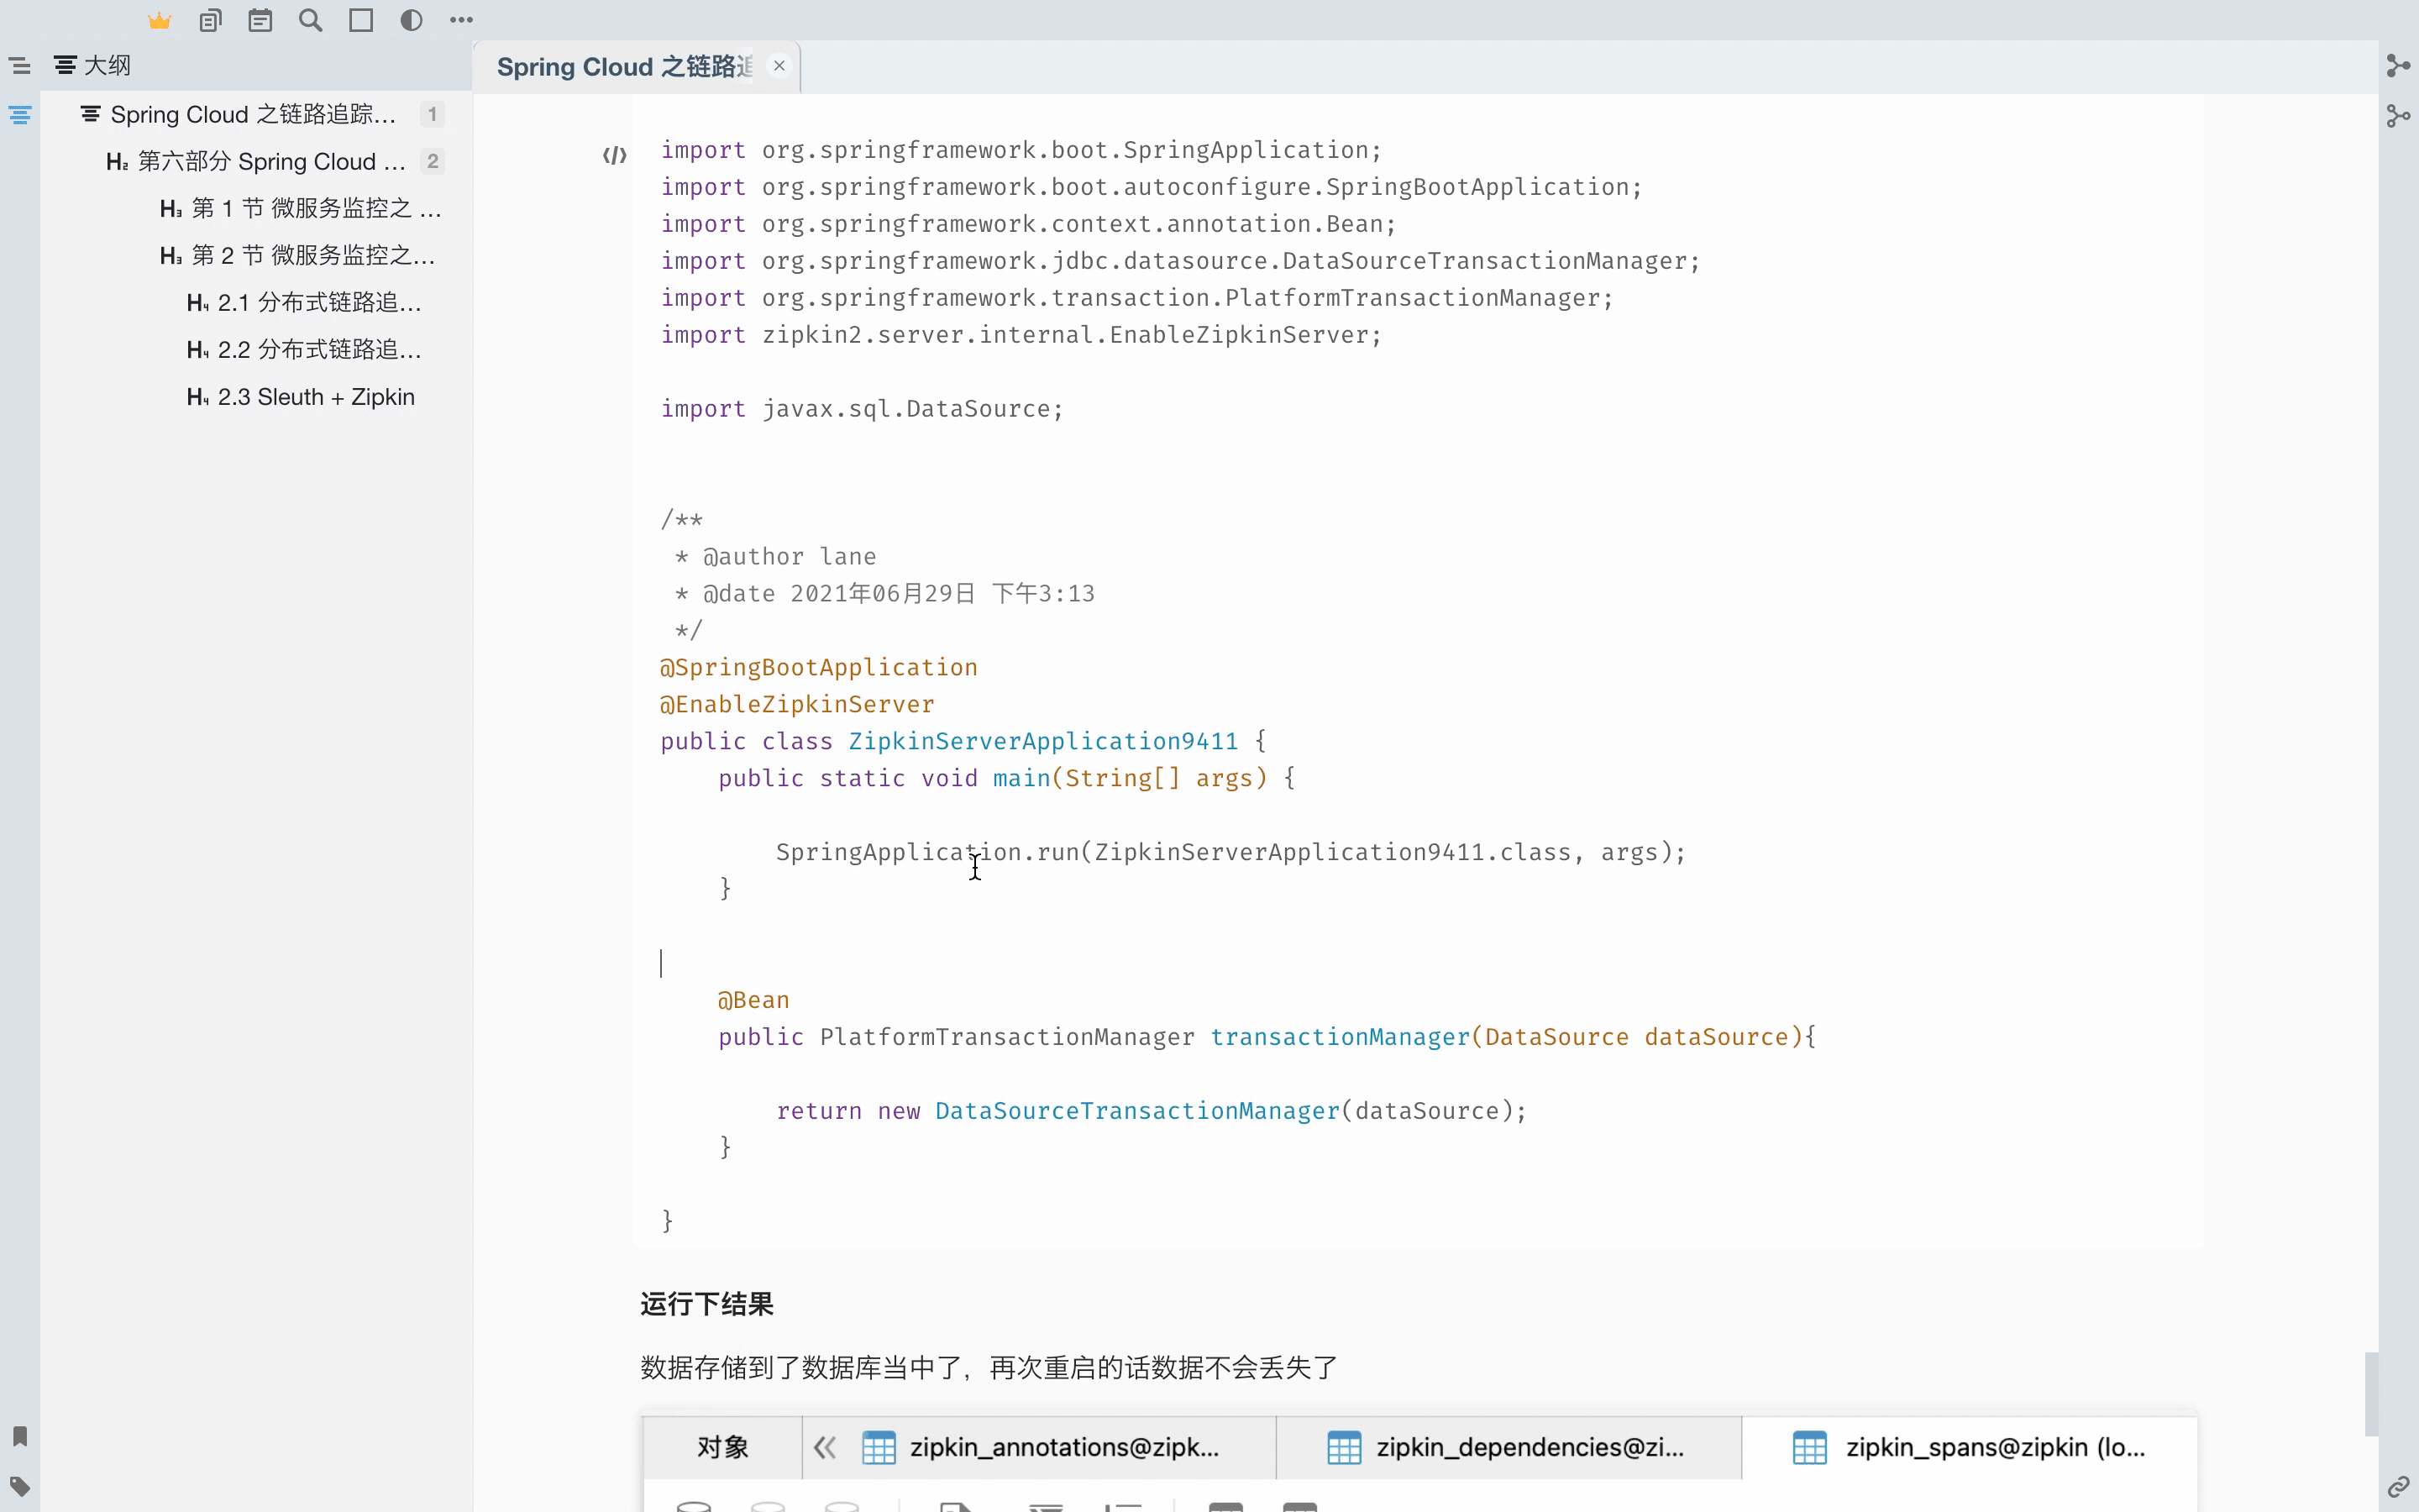Click the crown premium icon
This screenshot has height=1512, width=2419.
click(x=160, y=20)
